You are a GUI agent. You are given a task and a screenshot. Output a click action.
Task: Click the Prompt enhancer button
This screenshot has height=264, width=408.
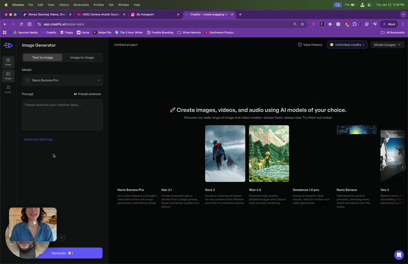point(87,94)
